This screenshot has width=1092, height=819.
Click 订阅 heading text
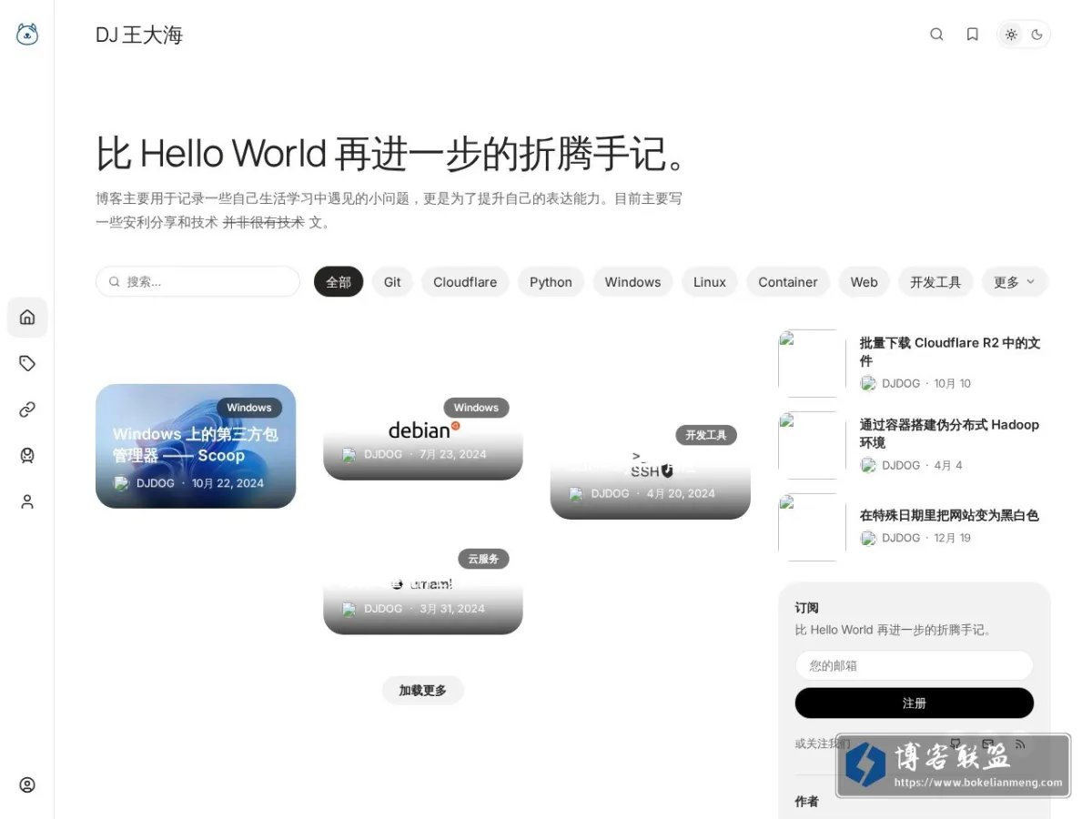pyautogui.click(x=806, y=608)
